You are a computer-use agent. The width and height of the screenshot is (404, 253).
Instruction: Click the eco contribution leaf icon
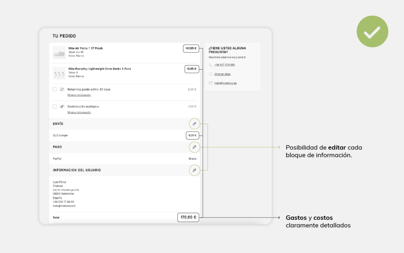tap(61, 106)
